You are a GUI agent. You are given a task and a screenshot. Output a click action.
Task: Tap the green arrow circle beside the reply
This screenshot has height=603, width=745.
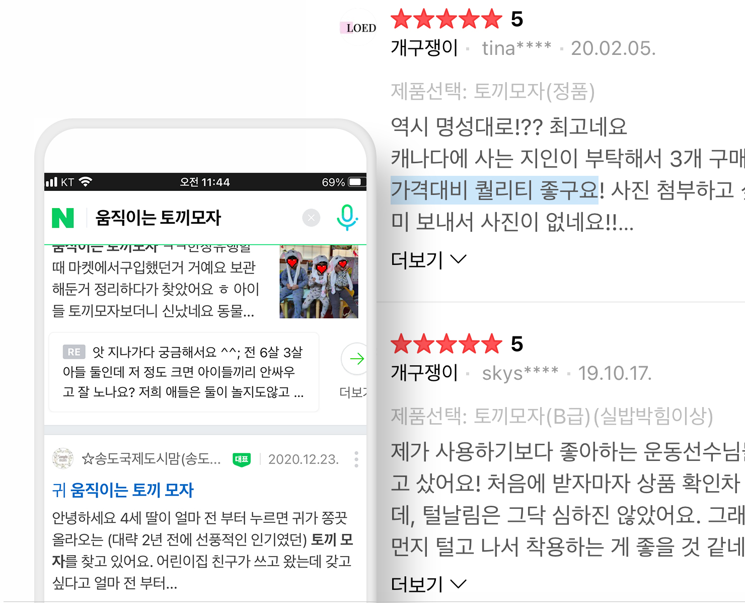(354, 359)
